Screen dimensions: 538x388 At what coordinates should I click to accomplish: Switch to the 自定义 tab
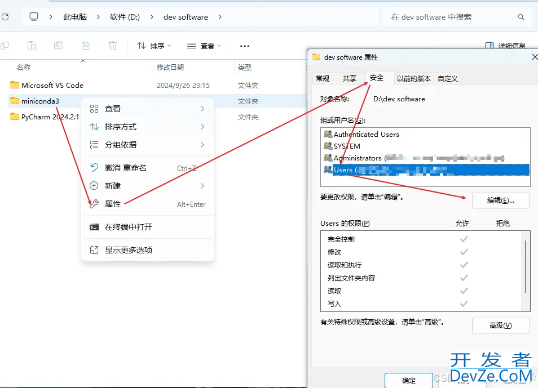pos(447,78)
